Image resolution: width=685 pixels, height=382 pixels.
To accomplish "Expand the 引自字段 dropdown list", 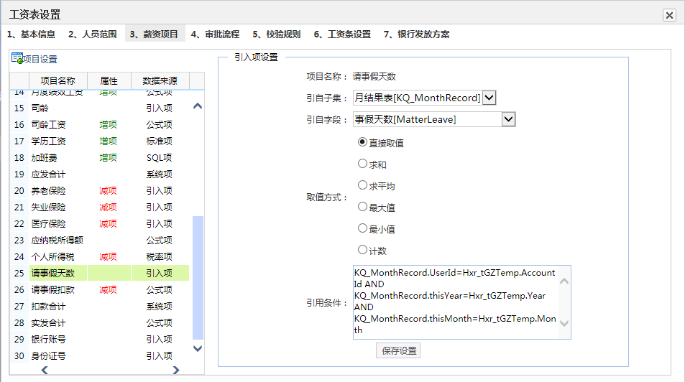I will point(508,118).
